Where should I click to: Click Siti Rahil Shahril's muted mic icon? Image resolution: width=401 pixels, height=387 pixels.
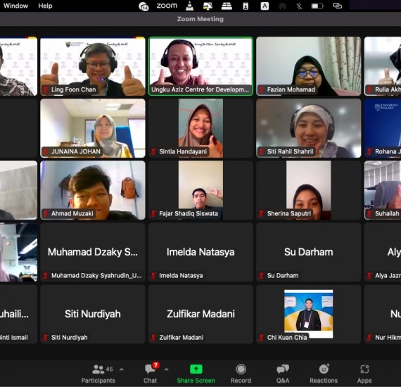pos(262,152)
